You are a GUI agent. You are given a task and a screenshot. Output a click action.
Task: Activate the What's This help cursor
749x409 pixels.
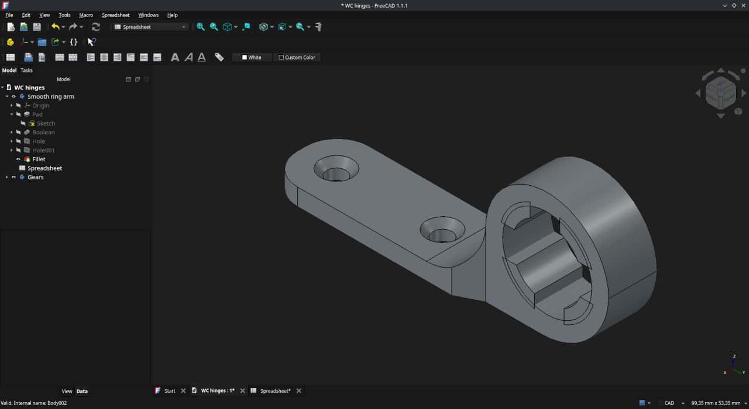click(91, 42)
